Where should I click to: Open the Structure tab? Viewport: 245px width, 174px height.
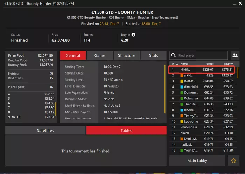127,55
